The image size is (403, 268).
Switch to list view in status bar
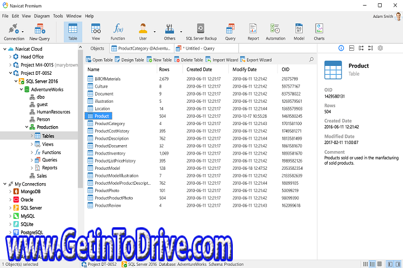point(365,264)
